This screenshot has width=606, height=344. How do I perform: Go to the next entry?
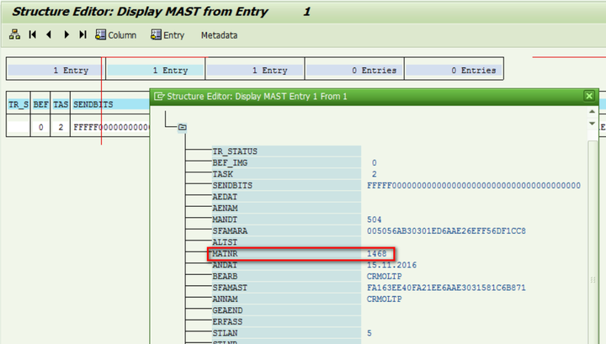[x=66, y=34]
